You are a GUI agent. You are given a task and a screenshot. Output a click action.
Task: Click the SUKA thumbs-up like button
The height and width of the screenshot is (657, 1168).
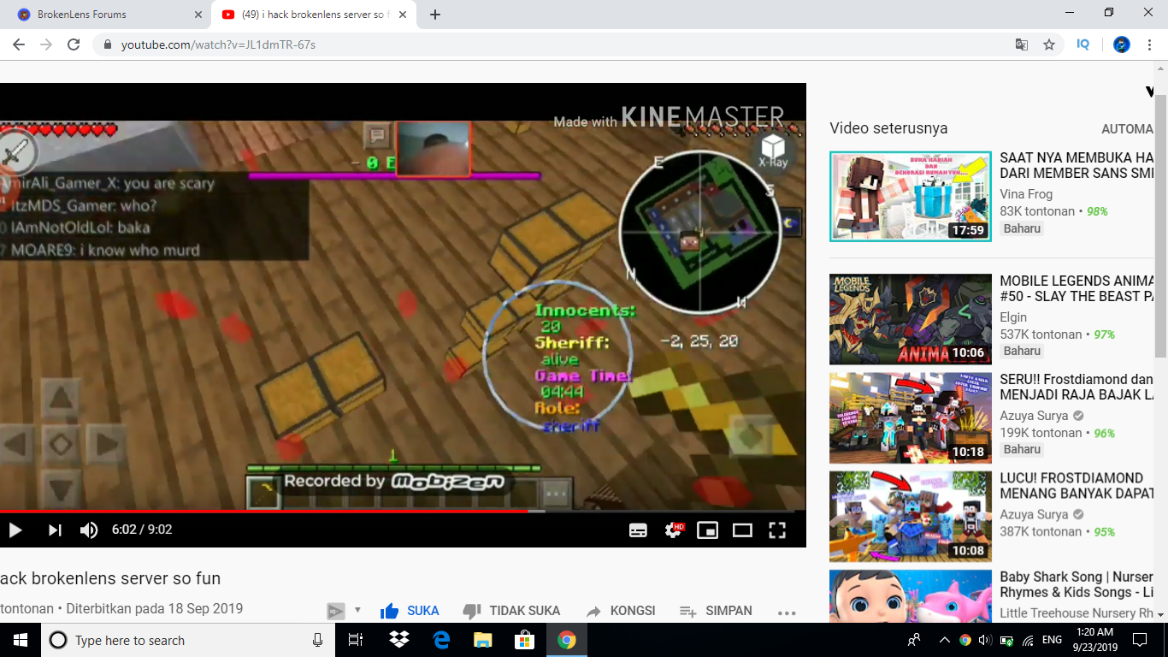[410, 611]
